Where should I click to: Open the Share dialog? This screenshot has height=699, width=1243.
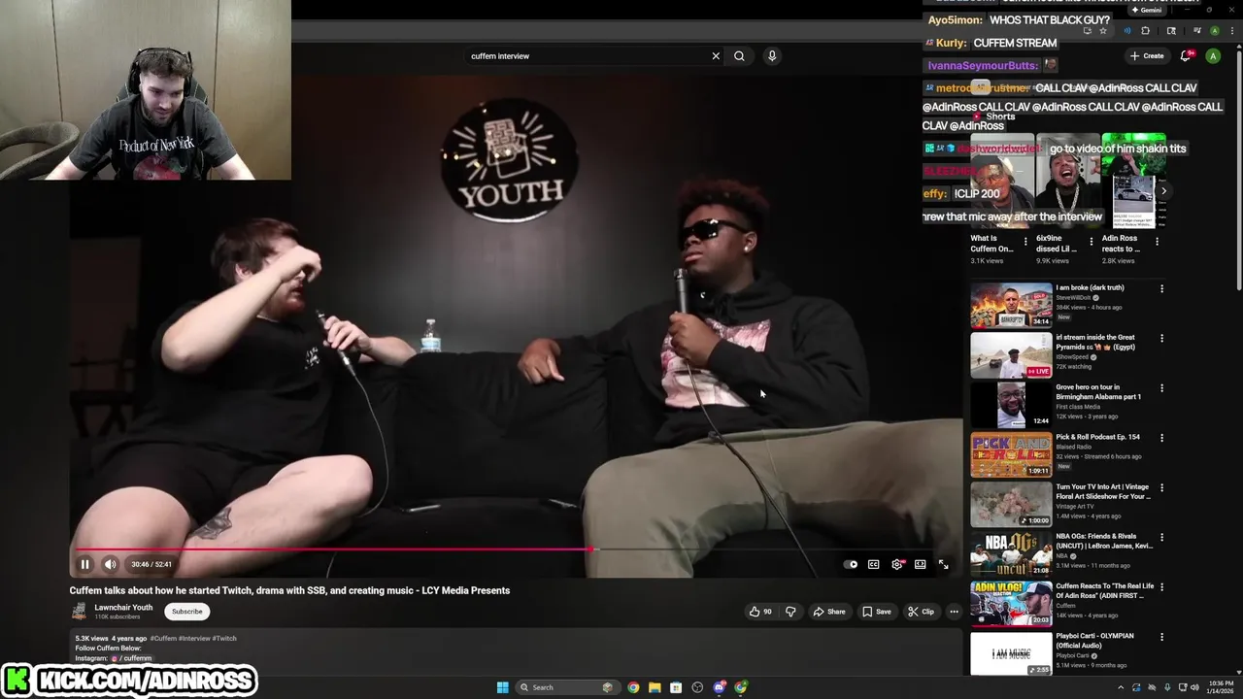829,612
